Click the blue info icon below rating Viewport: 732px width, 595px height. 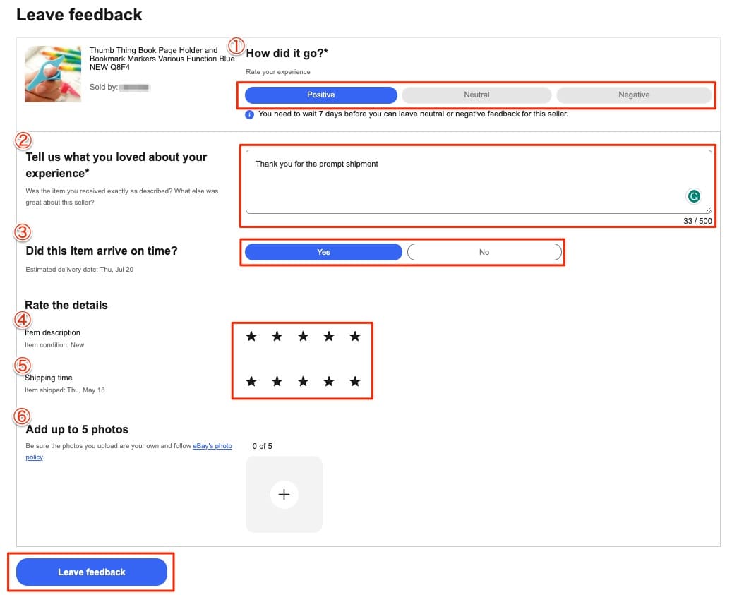pyautogui.click(x=250, y=114)
